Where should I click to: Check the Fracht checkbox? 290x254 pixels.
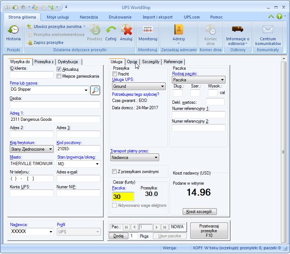(x=115, y=74)
